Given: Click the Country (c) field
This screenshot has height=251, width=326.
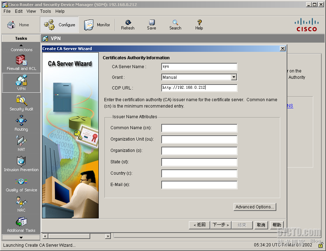Looking at the screenshot, I should click(x=199, y=174).
